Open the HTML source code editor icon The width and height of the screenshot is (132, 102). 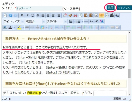5,15
